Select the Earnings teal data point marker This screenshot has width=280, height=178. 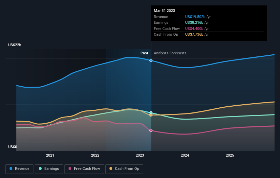pyautogui.click(x=151, y=113)
